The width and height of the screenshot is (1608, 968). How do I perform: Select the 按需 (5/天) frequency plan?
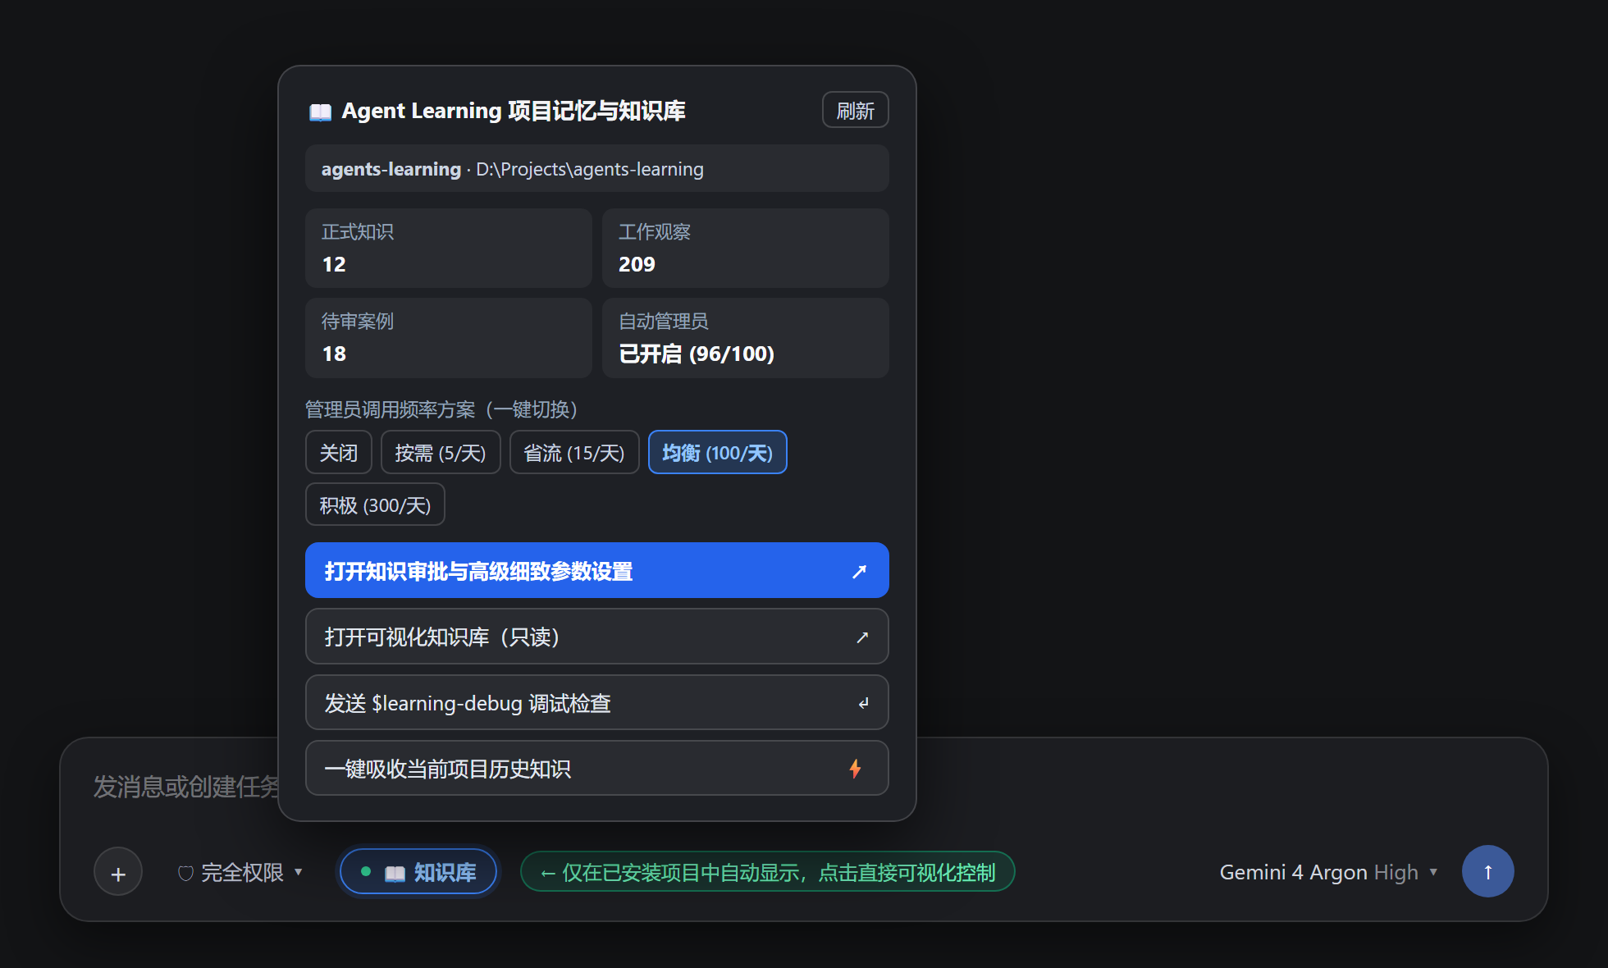tap(440, 452)
